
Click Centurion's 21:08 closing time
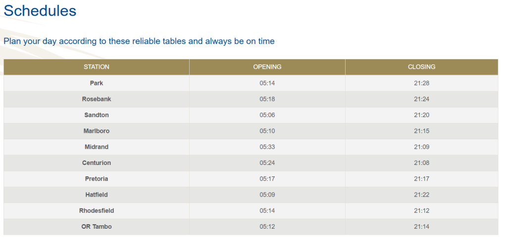[x=421, y=163]
